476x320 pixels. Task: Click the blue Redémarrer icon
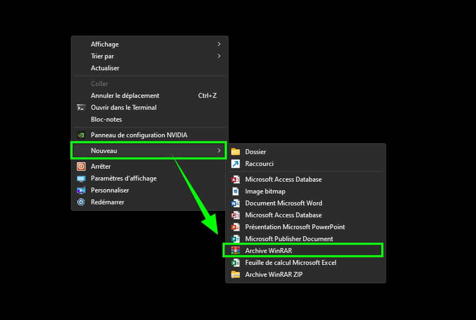click(x=81, y=202)
